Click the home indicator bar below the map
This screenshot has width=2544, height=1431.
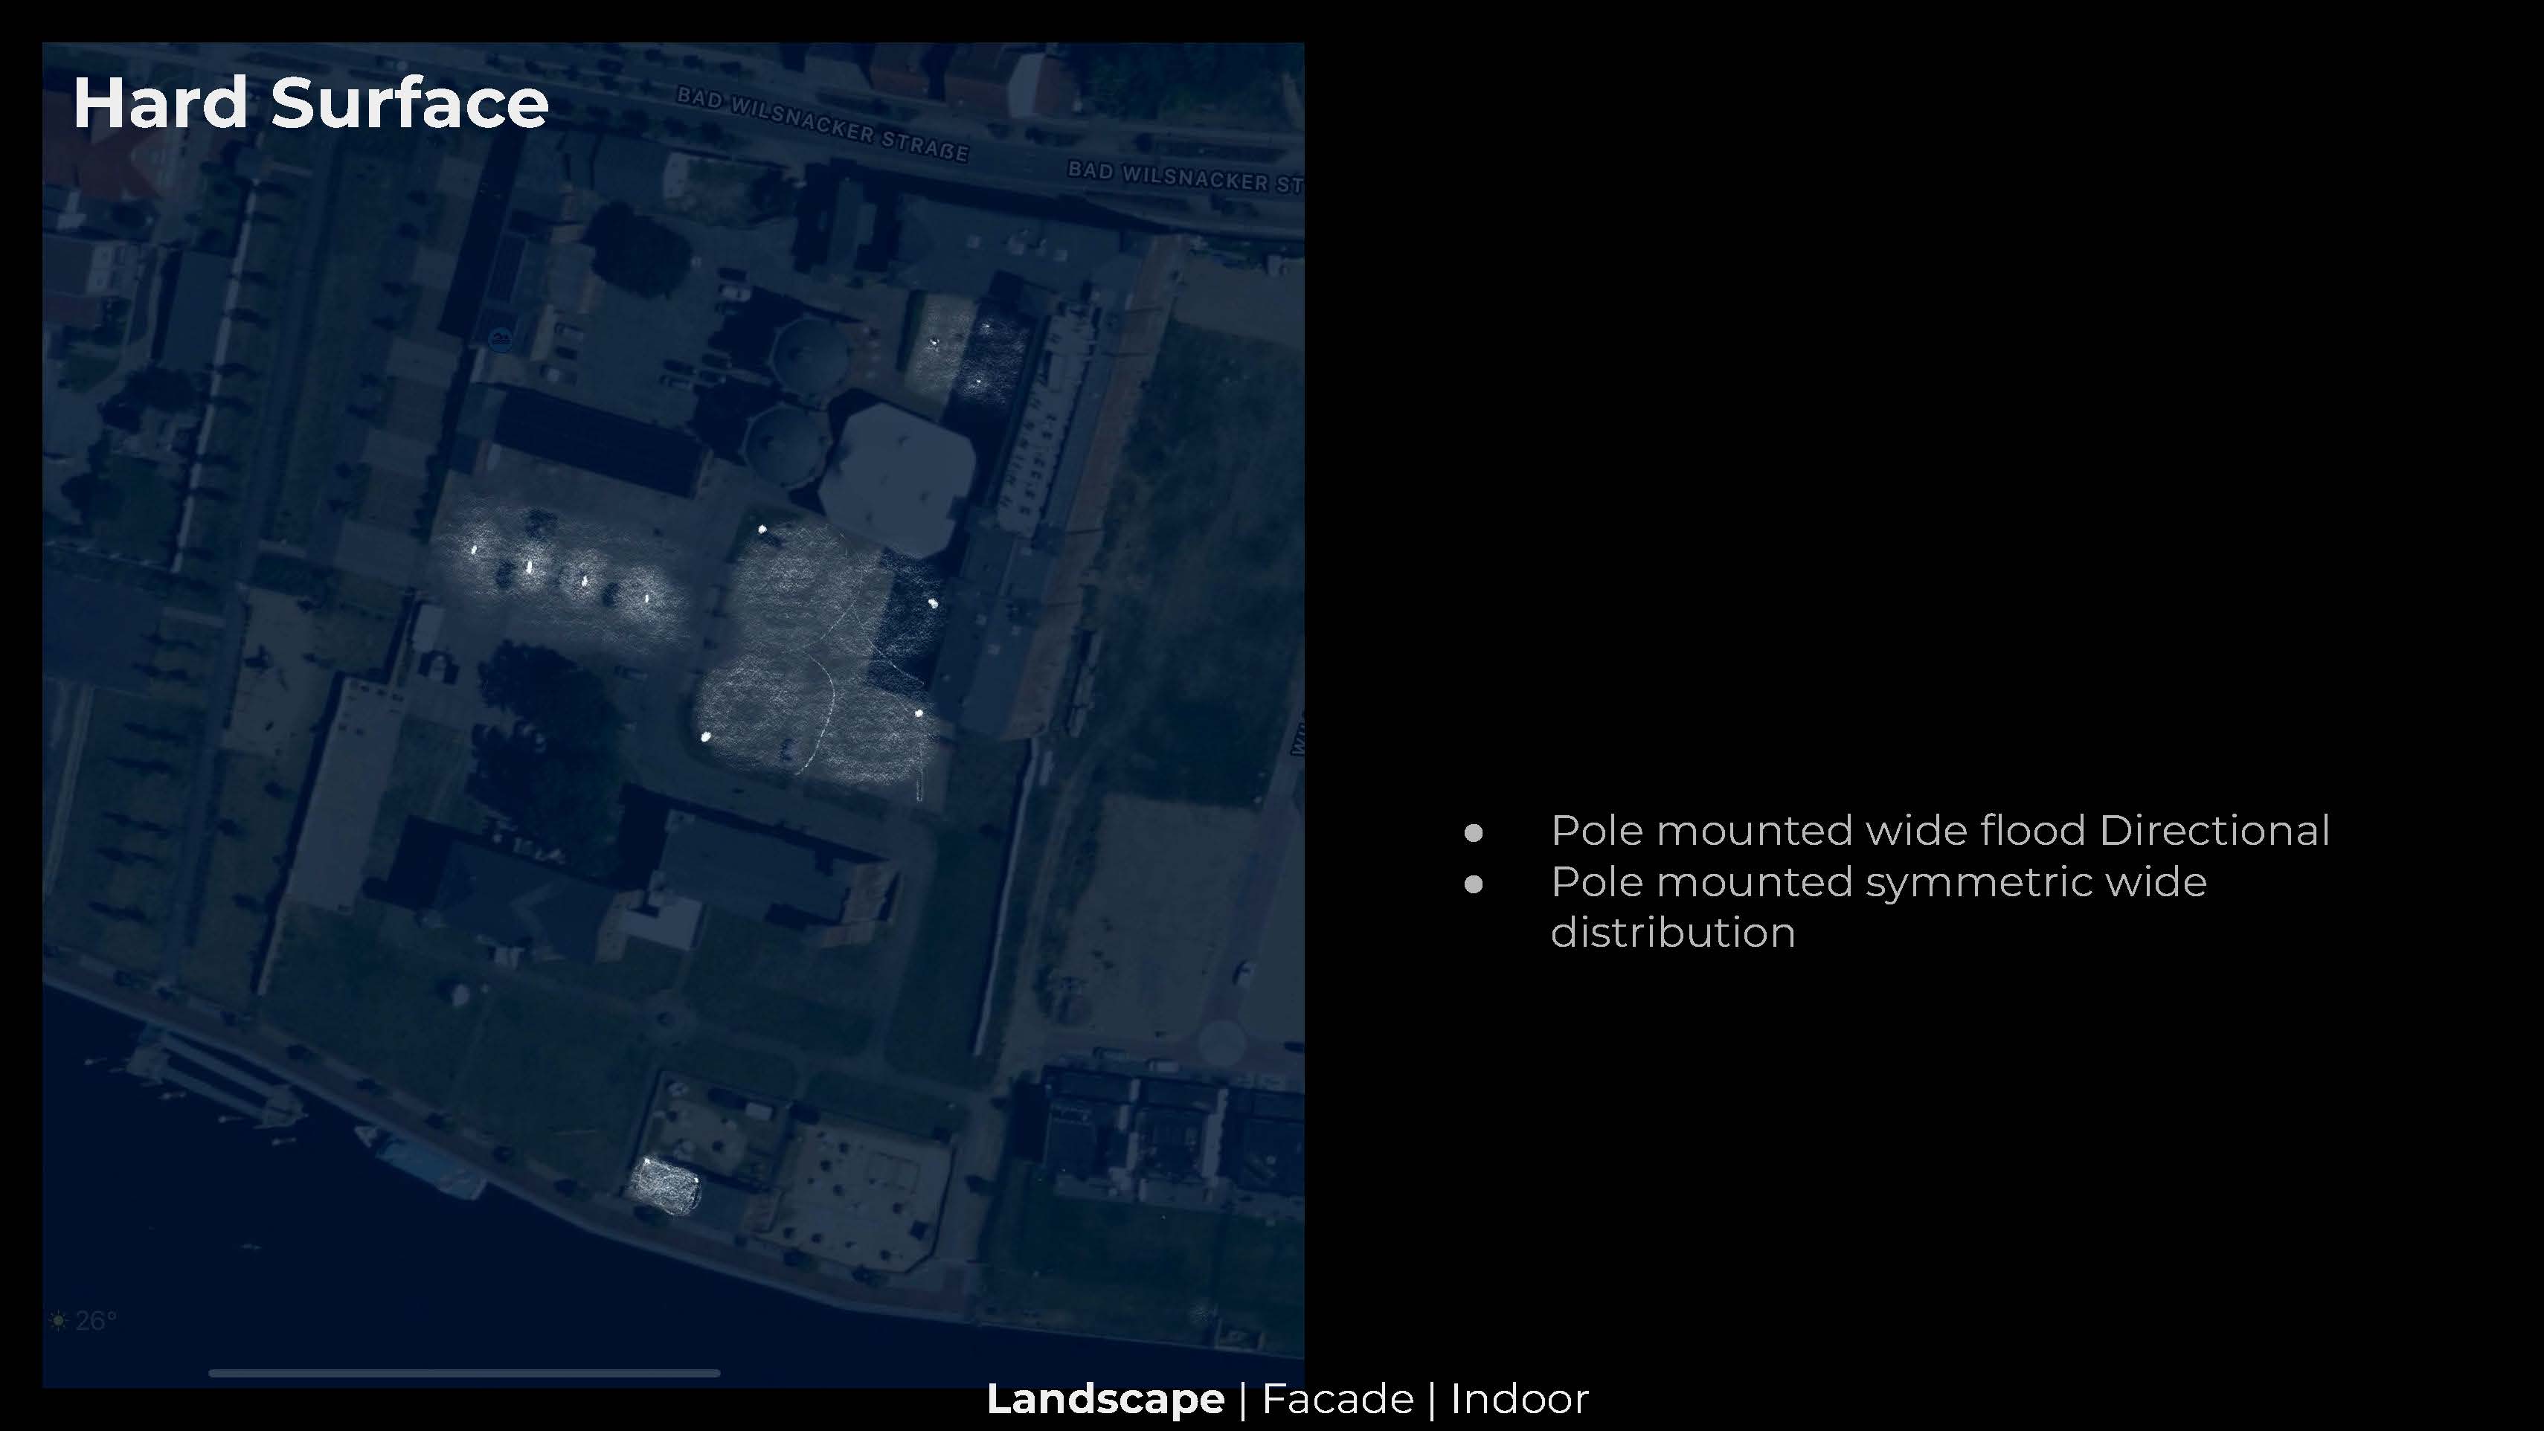[464, 1373]
